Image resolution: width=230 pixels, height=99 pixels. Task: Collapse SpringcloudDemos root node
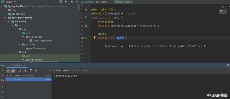tap(2, 6)
